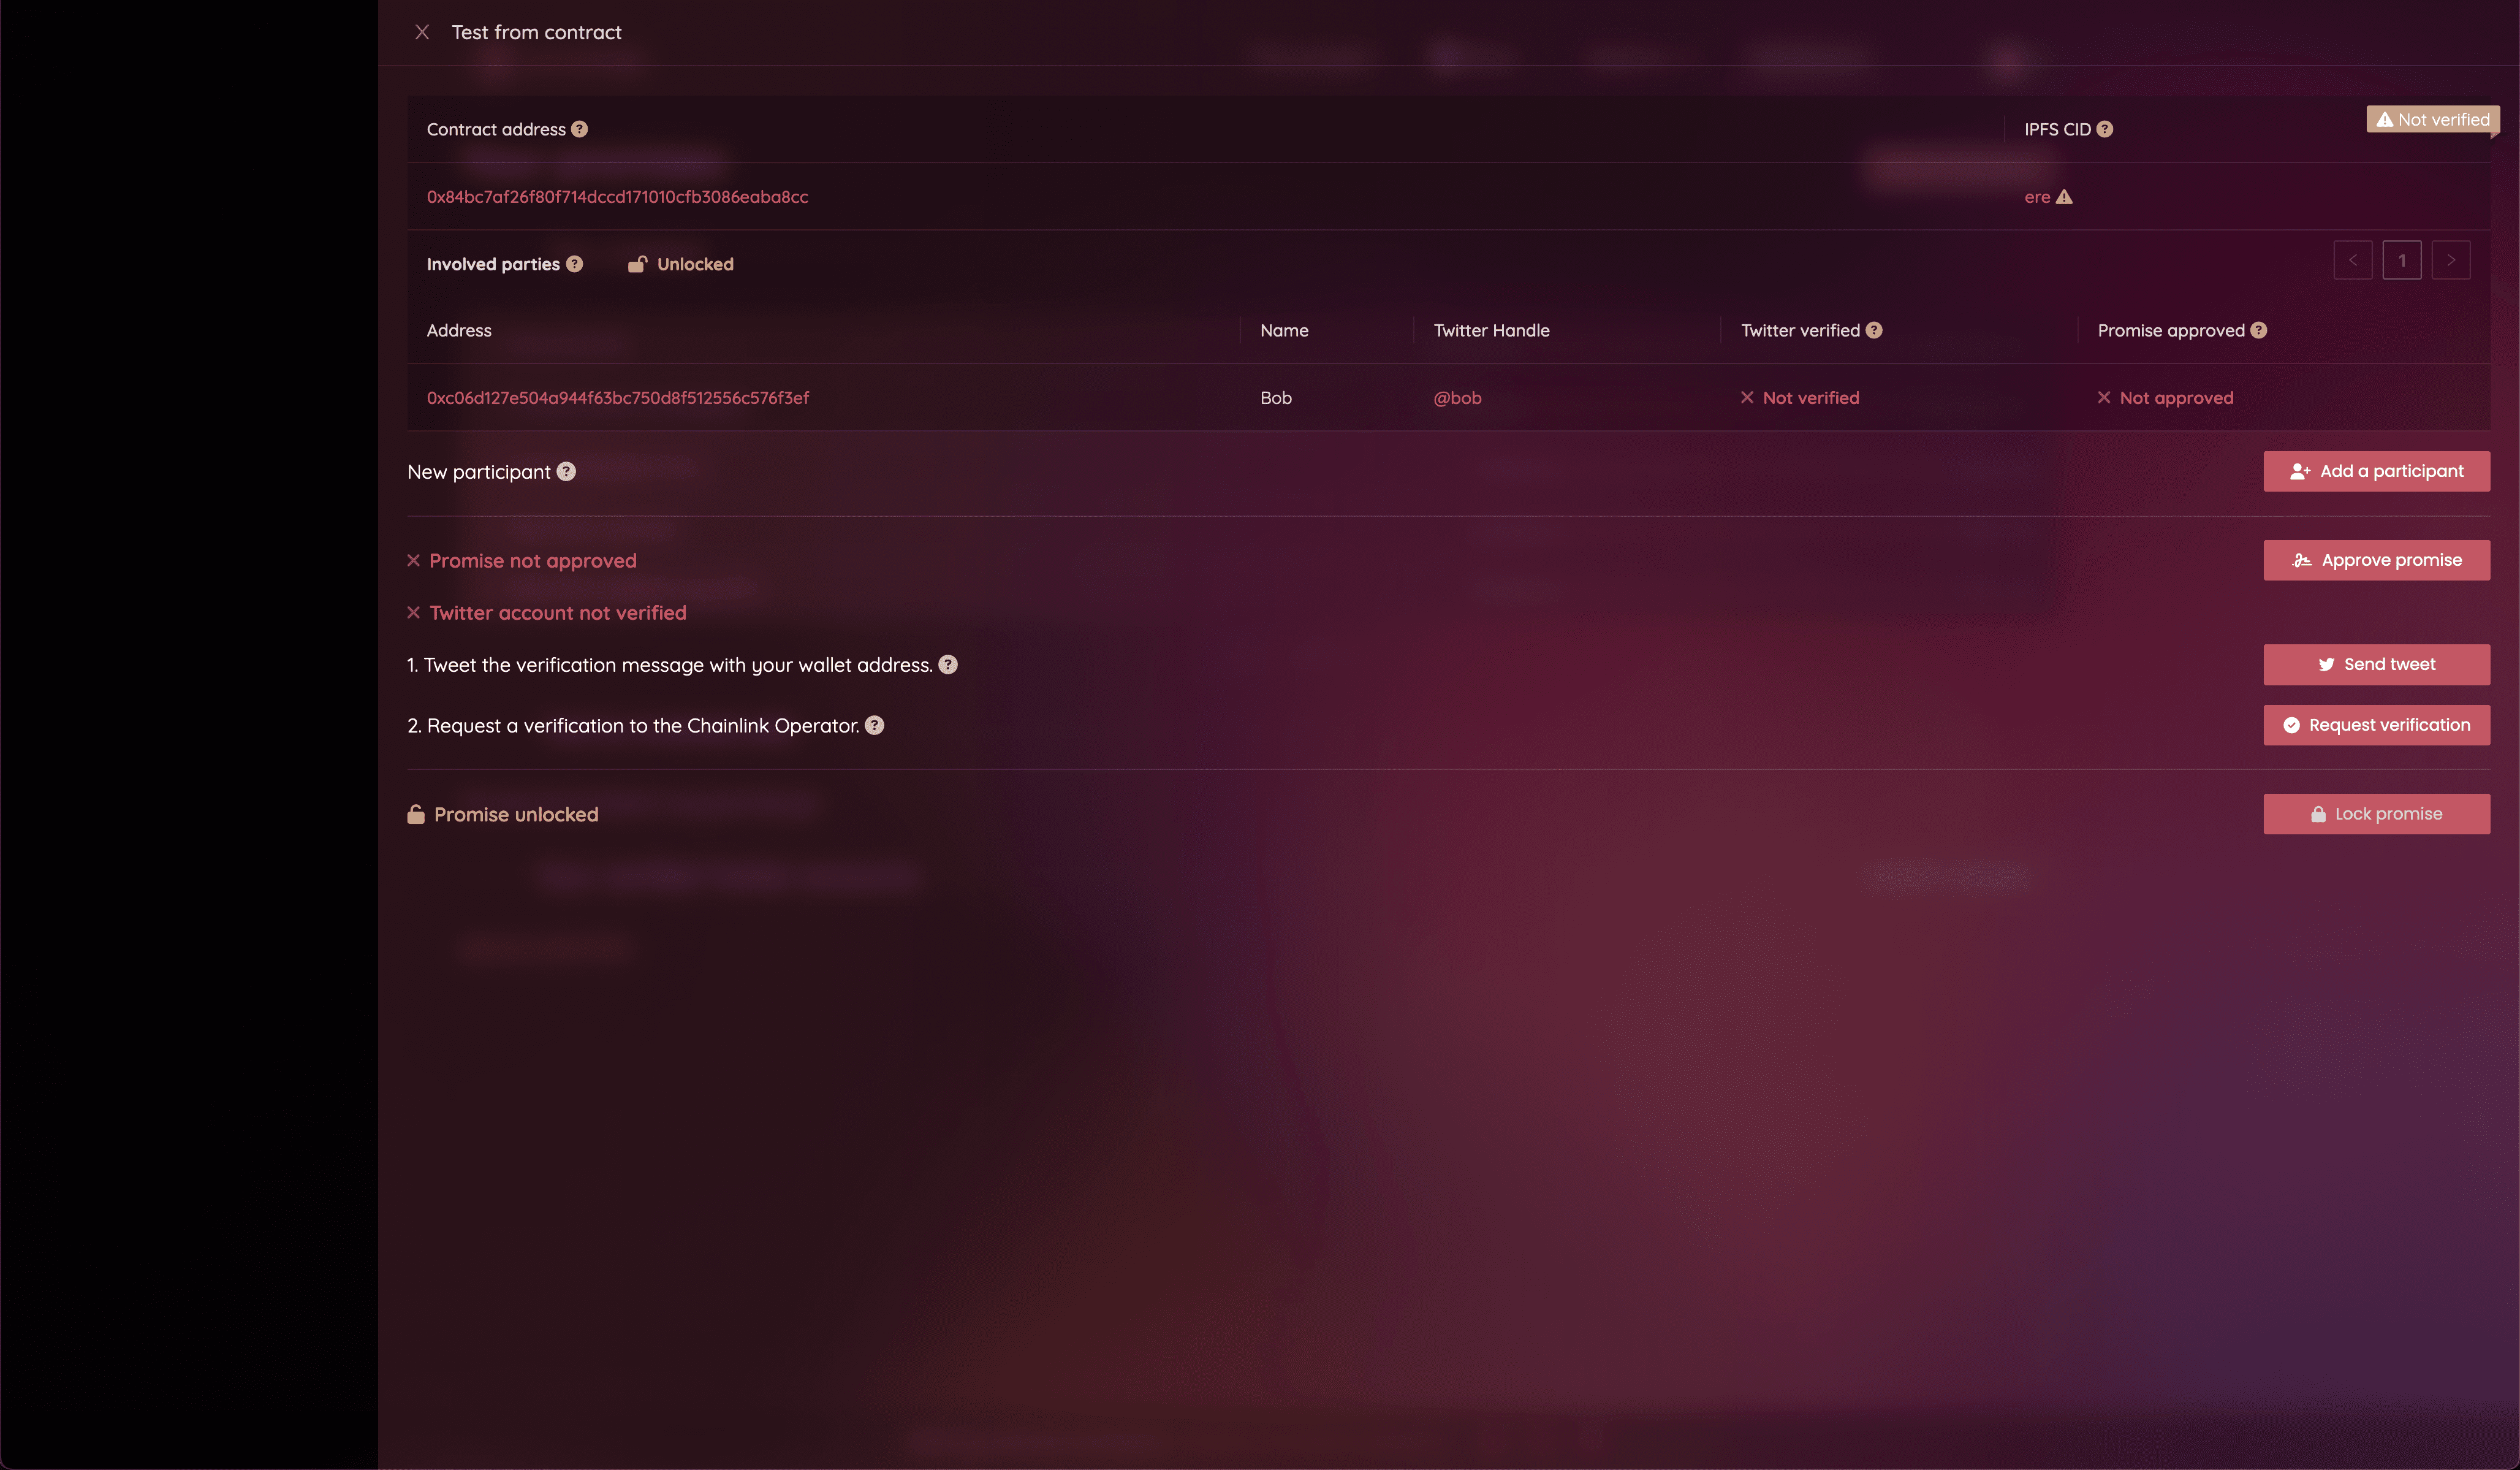Open the contract address link

[617, 197]
